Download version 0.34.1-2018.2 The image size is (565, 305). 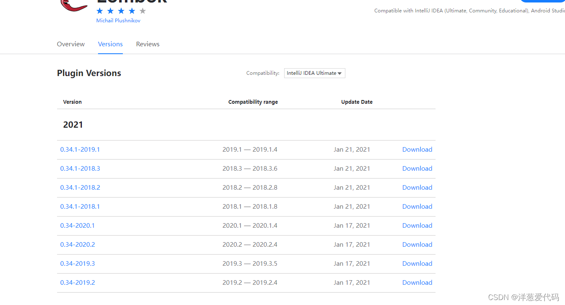point(417,188)
